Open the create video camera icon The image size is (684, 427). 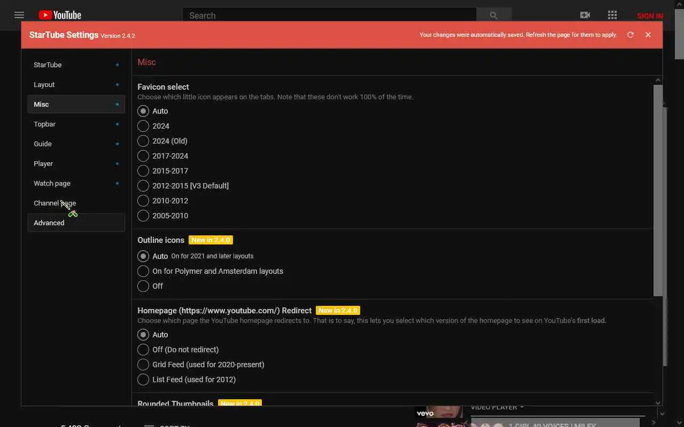(585, 15)
